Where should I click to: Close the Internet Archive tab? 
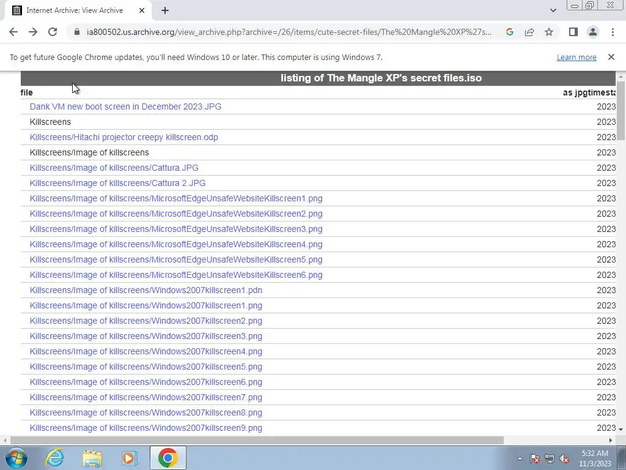pyautogui.click(x=142, y=11)
